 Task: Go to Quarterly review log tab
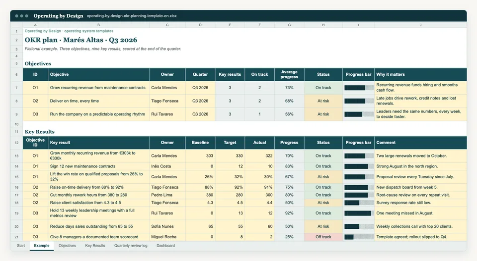coord(131,246)
